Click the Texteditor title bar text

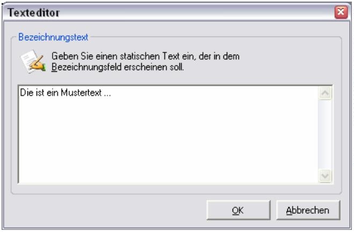tap(32, 11)
